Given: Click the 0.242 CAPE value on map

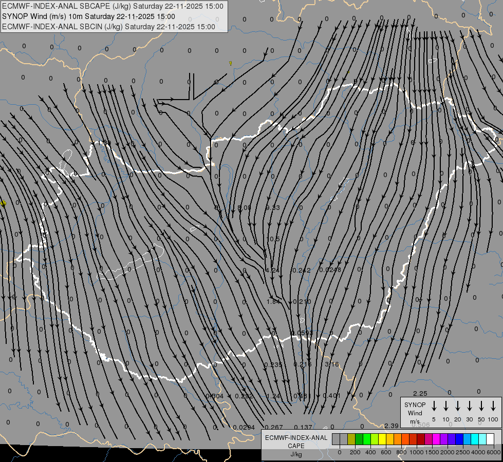Looking at the screenshot, I should coord(302,271).
